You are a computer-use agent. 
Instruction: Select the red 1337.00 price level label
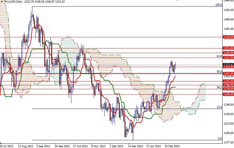tap(228, 57)
